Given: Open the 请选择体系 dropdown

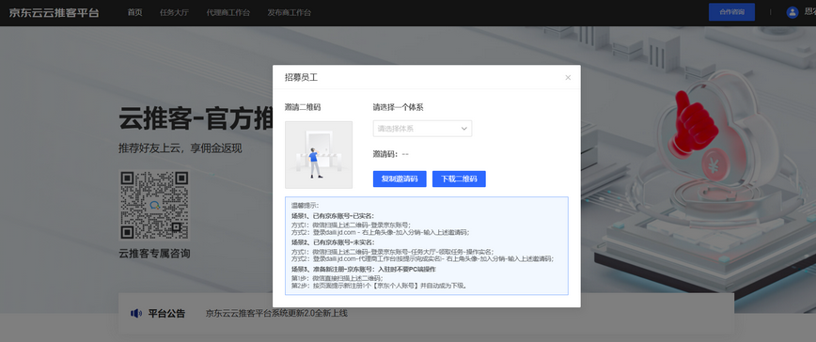Looking at the screenshot, I should [x=422, y=129].
